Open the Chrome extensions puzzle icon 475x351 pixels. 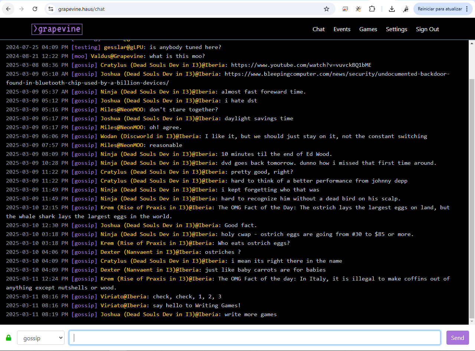[372, 9]
